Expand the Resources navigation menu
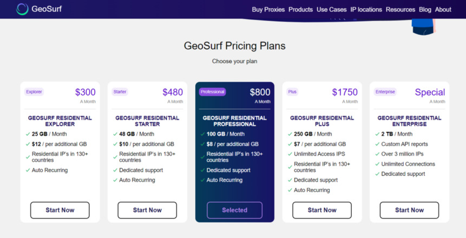This screenshot has height=238, width=466. [401, 10]
